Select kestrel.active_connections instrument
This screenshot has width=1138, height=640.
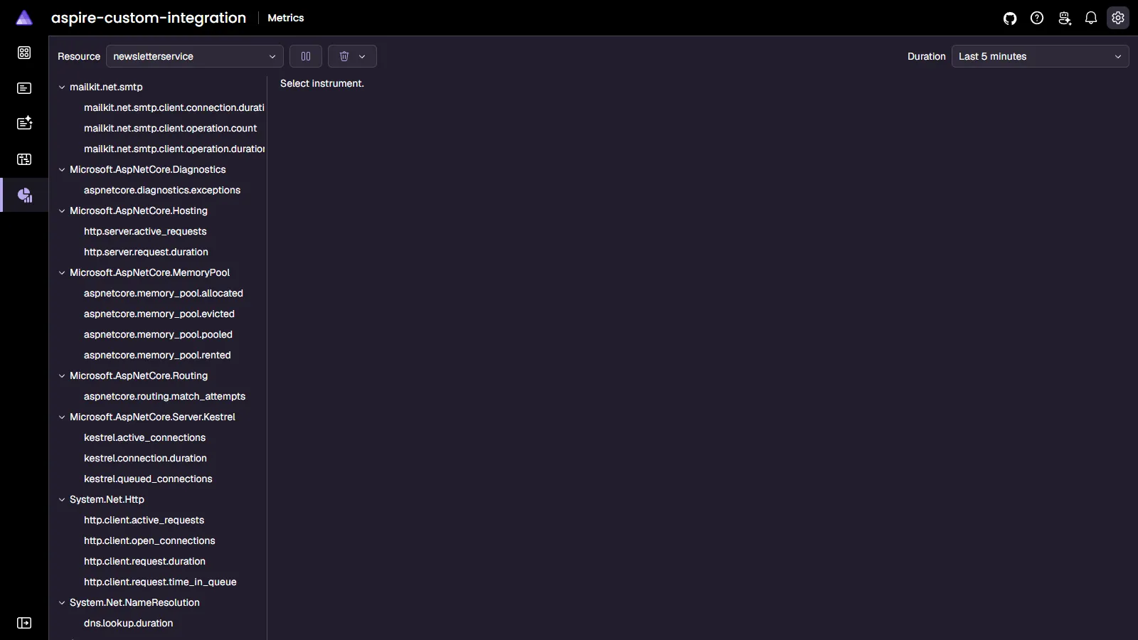click(144, 437)
